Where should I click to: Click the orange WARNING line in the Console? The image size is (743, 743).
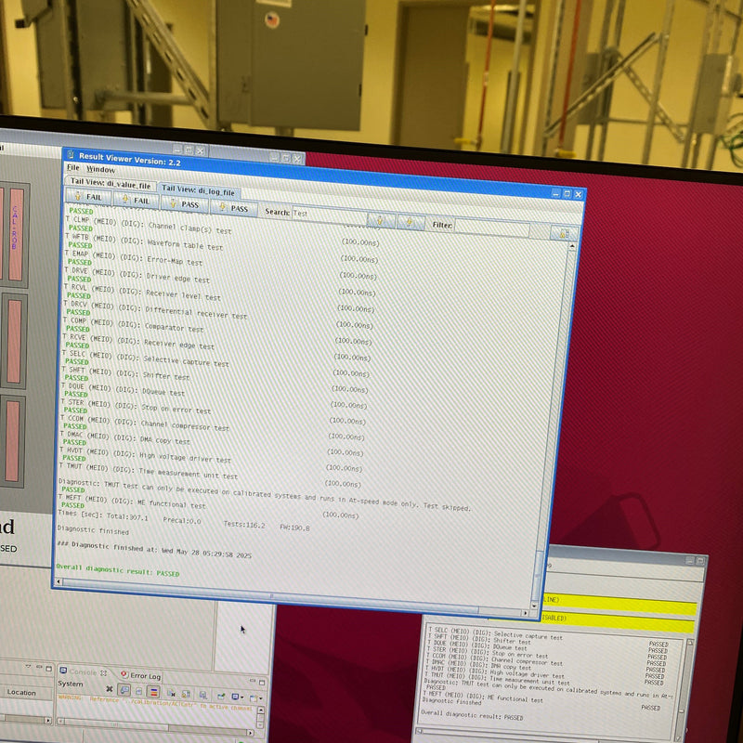coord(156,704)
